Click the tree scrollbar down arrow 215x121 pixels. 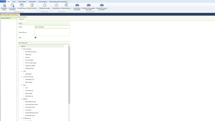69,120
